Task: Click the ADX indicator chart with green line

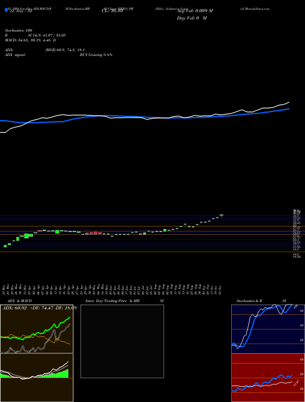Action: pos(37,329)
